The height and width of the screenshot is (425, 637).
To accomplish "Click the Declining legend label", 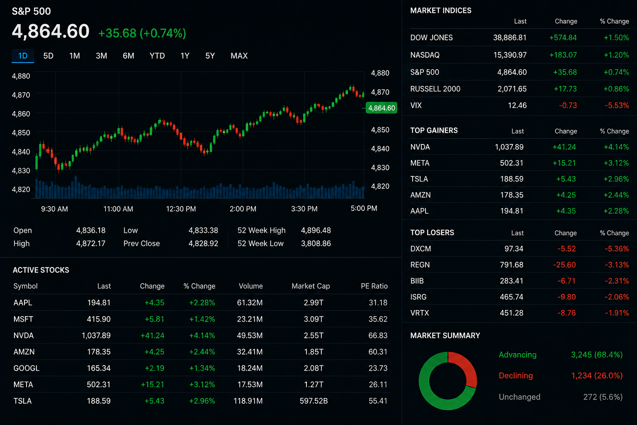I will click(515, 376).
